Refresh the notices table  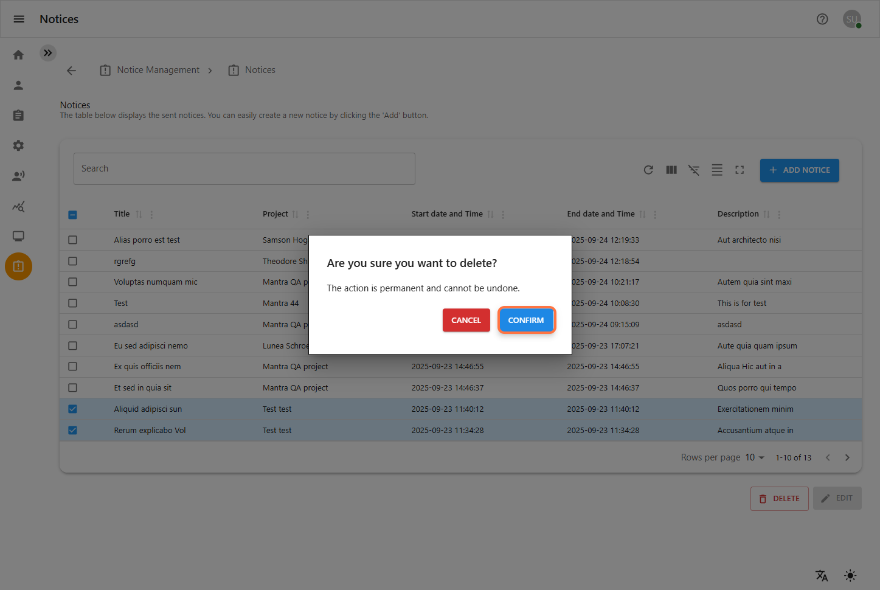[648, 170]
